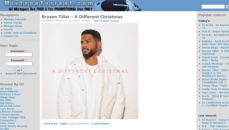Open the Bryson Tiller post title
Screen dimensions: 229x130
82,17
